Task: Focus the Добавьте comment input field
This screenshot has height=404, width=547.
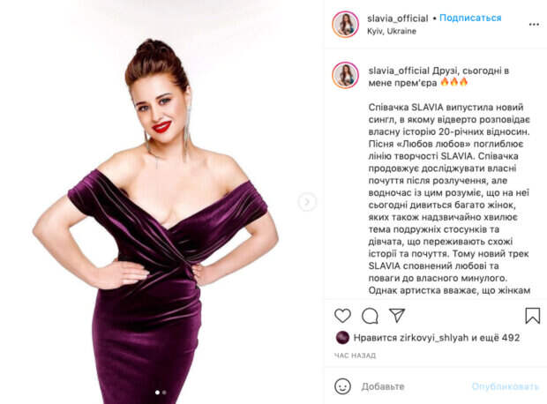Action: tap(412, 386)
